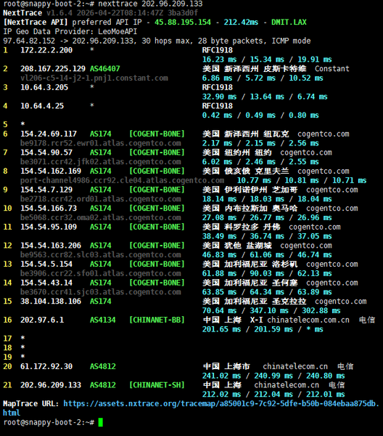Click the final prompt 'root@snappy-boot-2:~#'
Viewport: 383px width, 436px height.
[x=49, y=422]
